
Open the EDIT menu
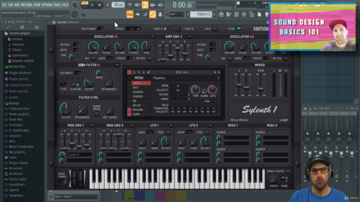pyautogui.click(x=11, y=5)
